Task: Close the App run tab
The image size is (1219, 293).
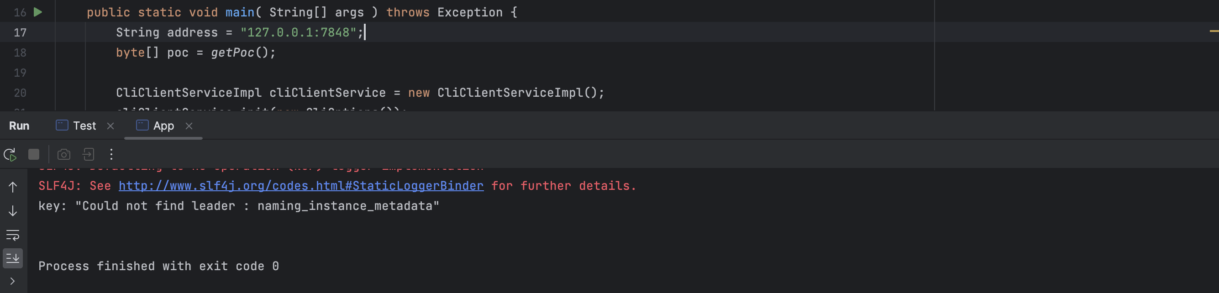Action: (x=189, y=126)
